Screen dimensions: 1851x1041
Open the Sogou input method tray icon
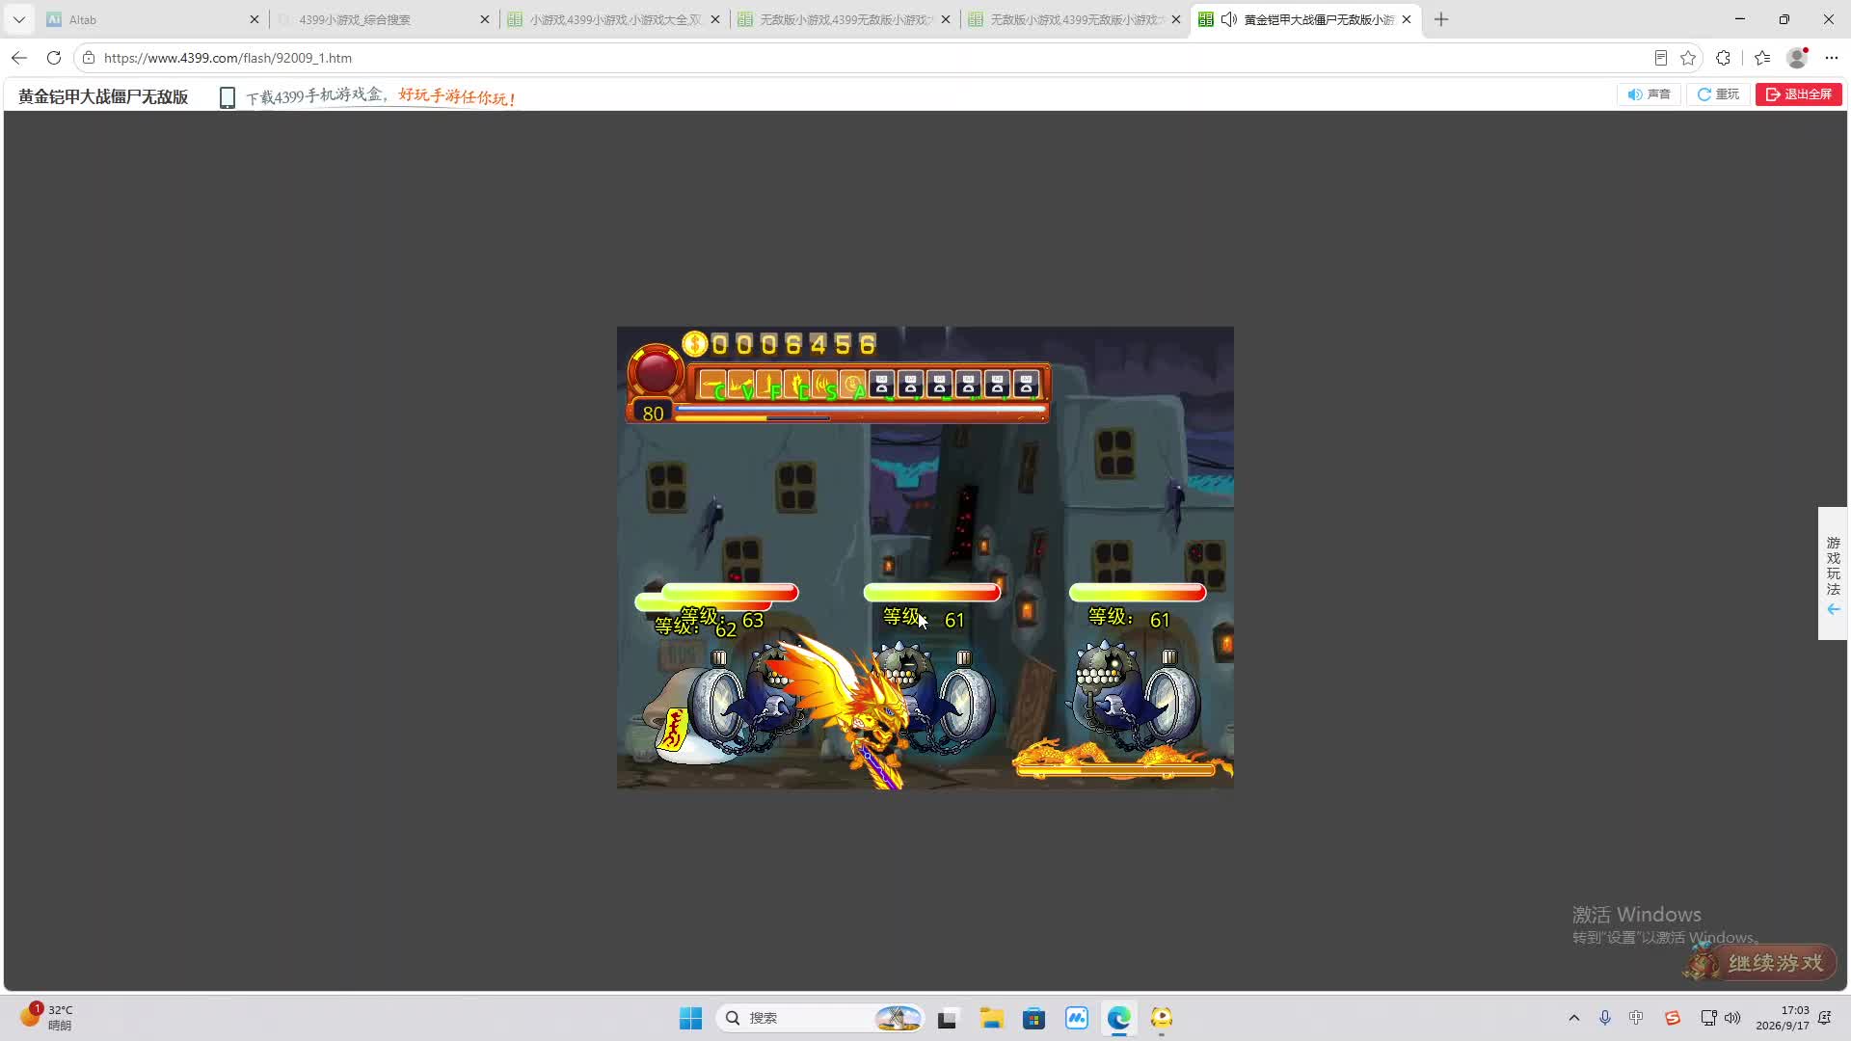point(1673,1018)
